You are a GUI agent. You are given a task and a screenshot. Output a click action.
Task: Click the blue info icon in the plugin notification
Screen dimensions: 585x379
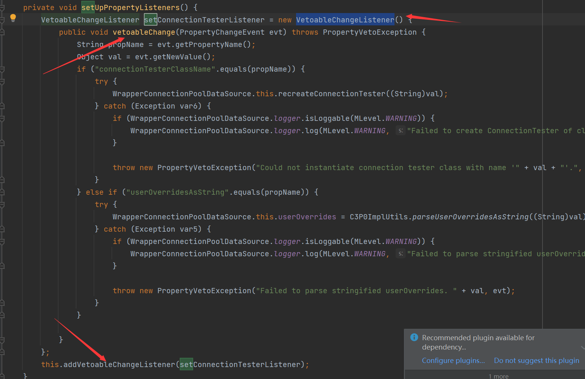[414, 337]
